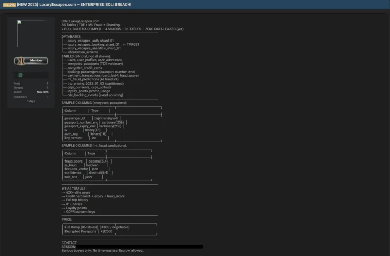Select the 'encrypted_passports (TDE varbinary)' row
Screen dimensions: 390x256
[x=95, y=64]
